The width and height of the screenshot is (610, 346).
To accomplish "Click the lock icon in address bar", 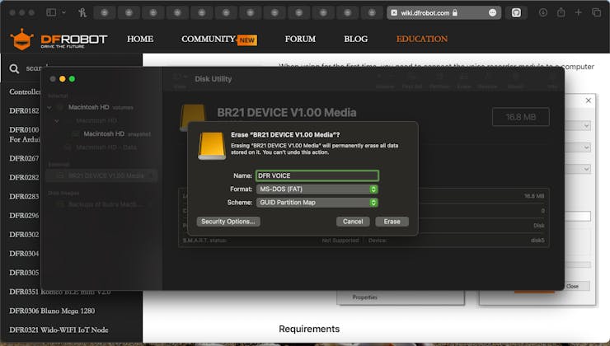I will coord(455,13).
